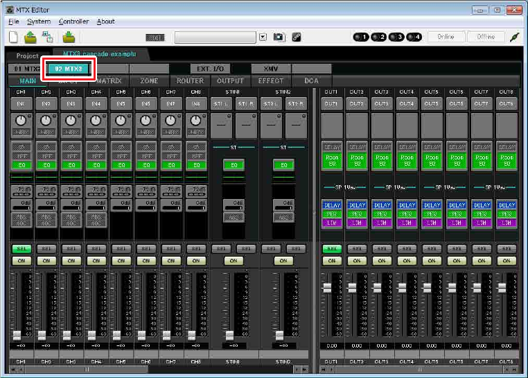Click the CH3 input gain knob
This screenshot has height=378, width=528.
[x=71, y=121]
